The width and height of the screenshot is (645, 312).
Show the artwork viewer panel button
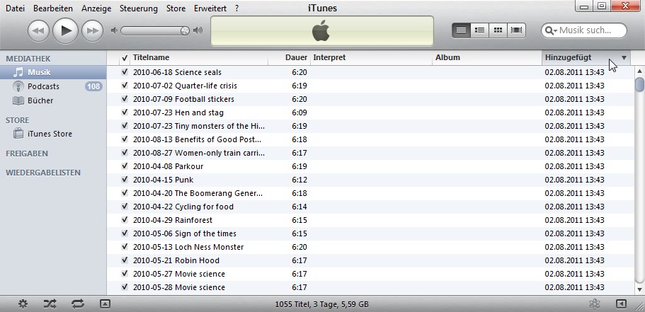click(105, 304)
